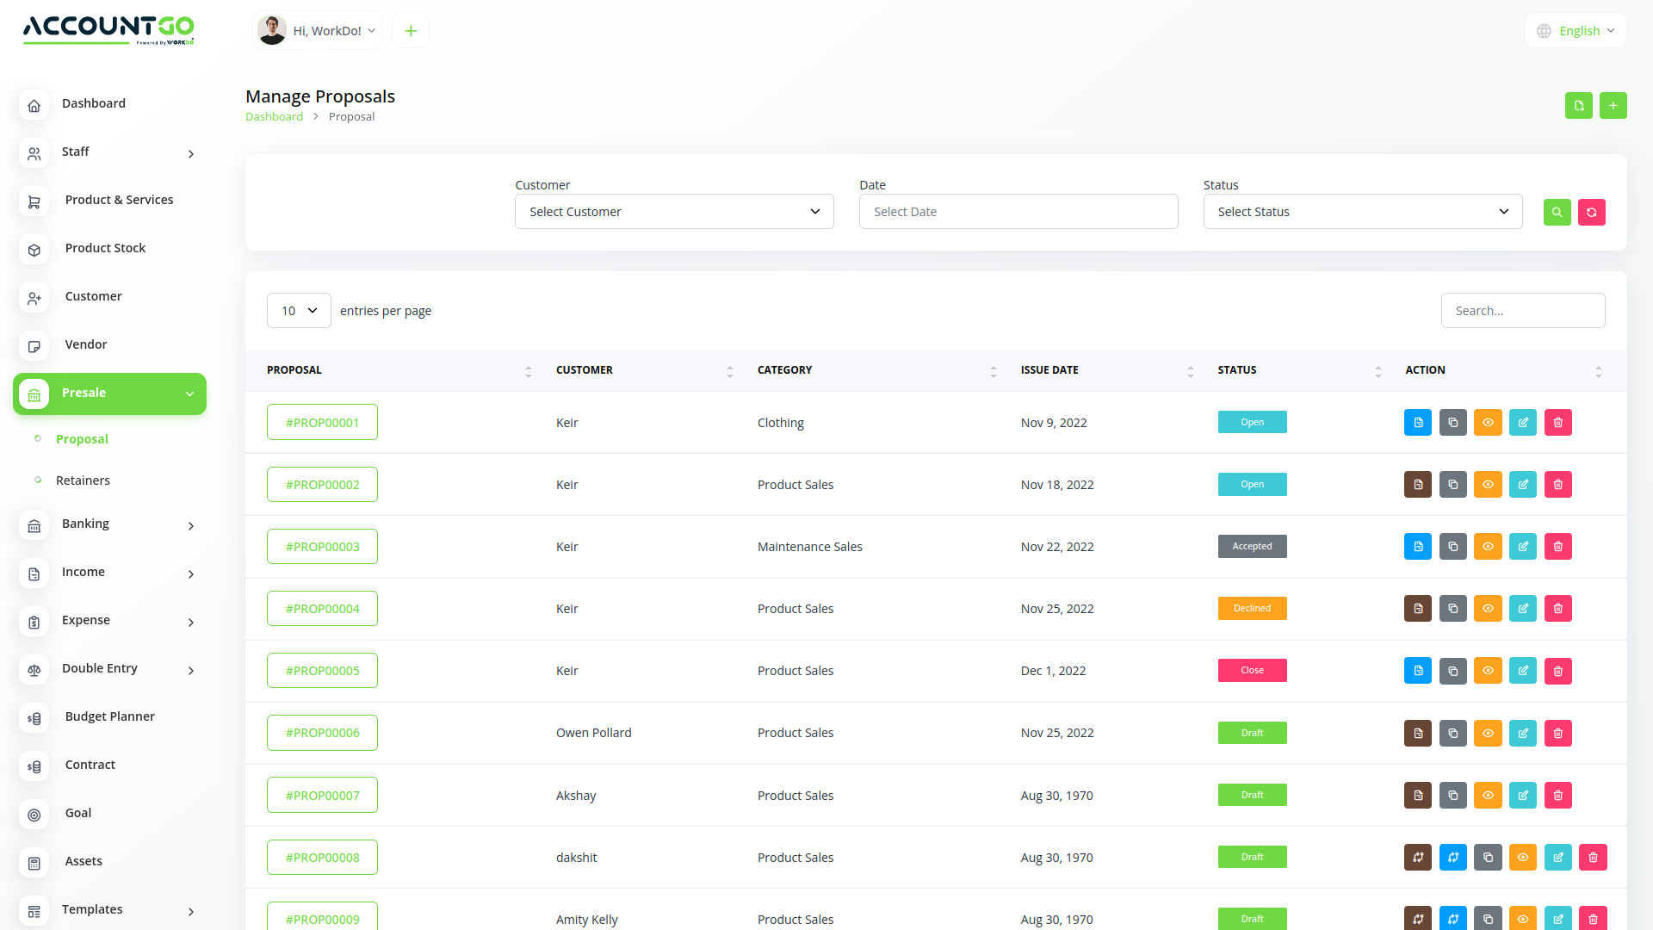Open the Select Status dropdown

click(x=1362, y=211)
